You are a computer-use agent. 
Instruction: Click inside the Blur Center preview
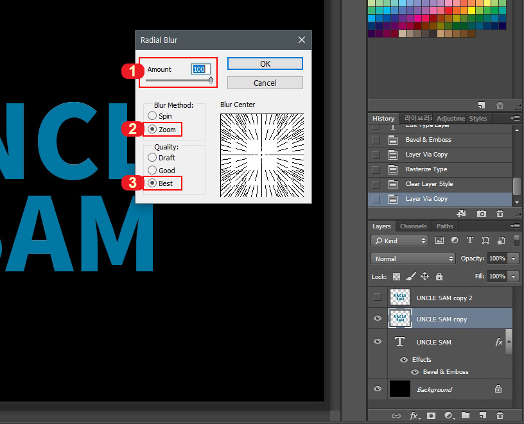point(262,155)
